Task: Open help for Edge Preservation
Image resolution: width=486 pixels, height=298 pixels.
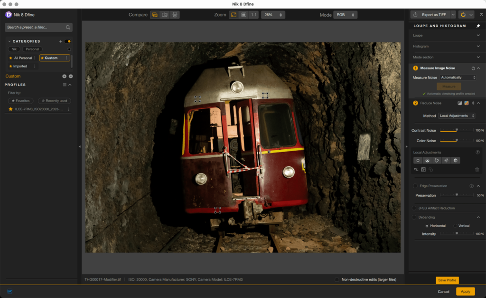Action: point(471,186)
